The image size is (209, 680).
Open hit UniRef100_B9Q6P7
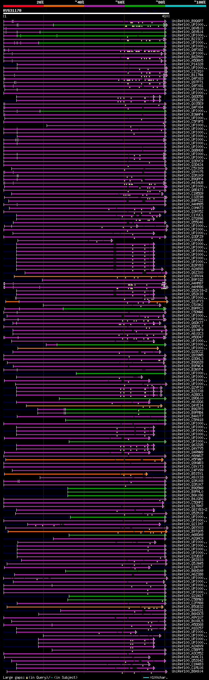187,21
